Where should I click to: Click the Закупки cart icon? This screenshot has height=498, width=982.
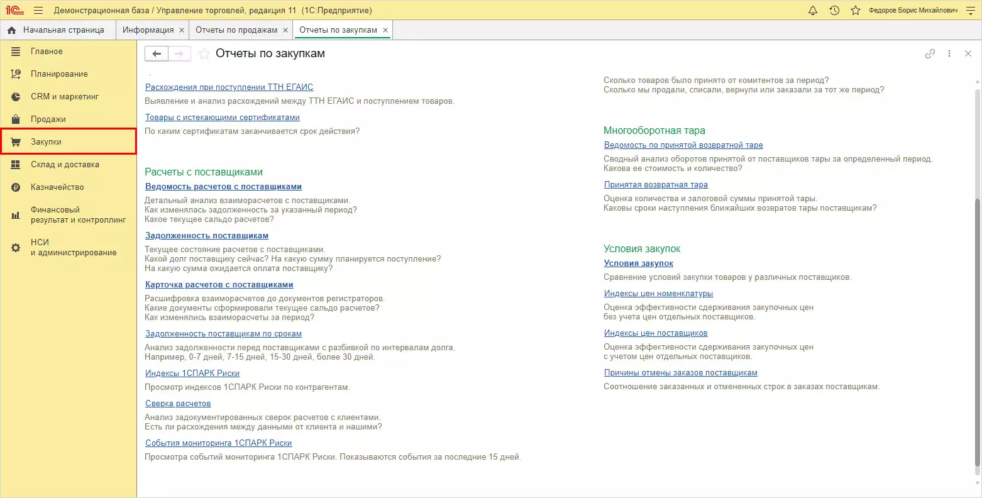pos(16,142)
